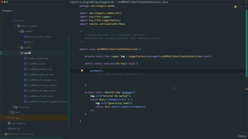248x139 pixels.
Task: Select Lec02MonoJust in project tree
Action: click(x=36, y=64)
